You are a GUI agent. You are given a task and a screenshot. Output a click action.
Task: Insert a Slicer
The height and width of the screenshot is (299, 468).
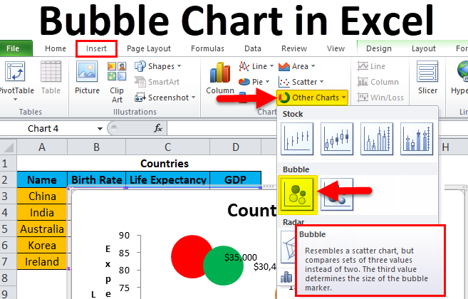427,78
